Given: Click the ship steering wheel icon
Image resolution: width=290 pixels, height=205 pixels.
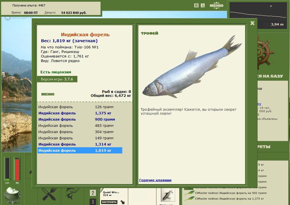Looking at the screenshot, I should pyautogui.click(x=265, y=52).
